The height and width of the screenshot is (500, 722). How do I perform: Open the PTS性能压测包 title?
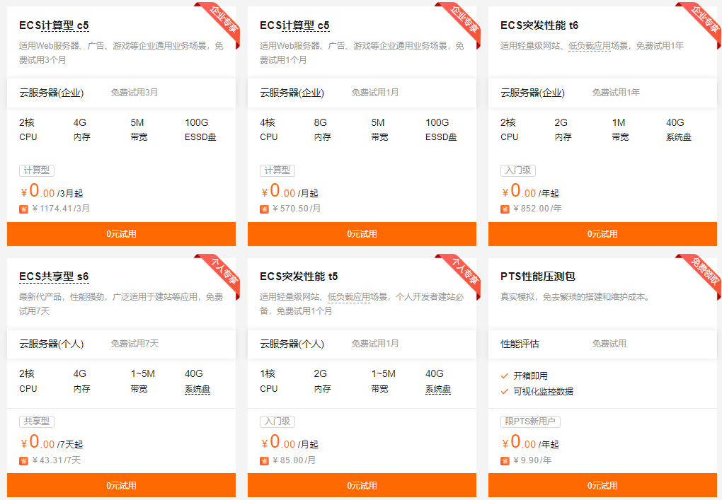[x=538, y=277]
